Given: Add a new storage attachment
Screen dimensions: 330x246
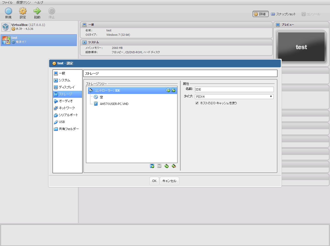Looking at the screenshot, I should pos(167,166).
